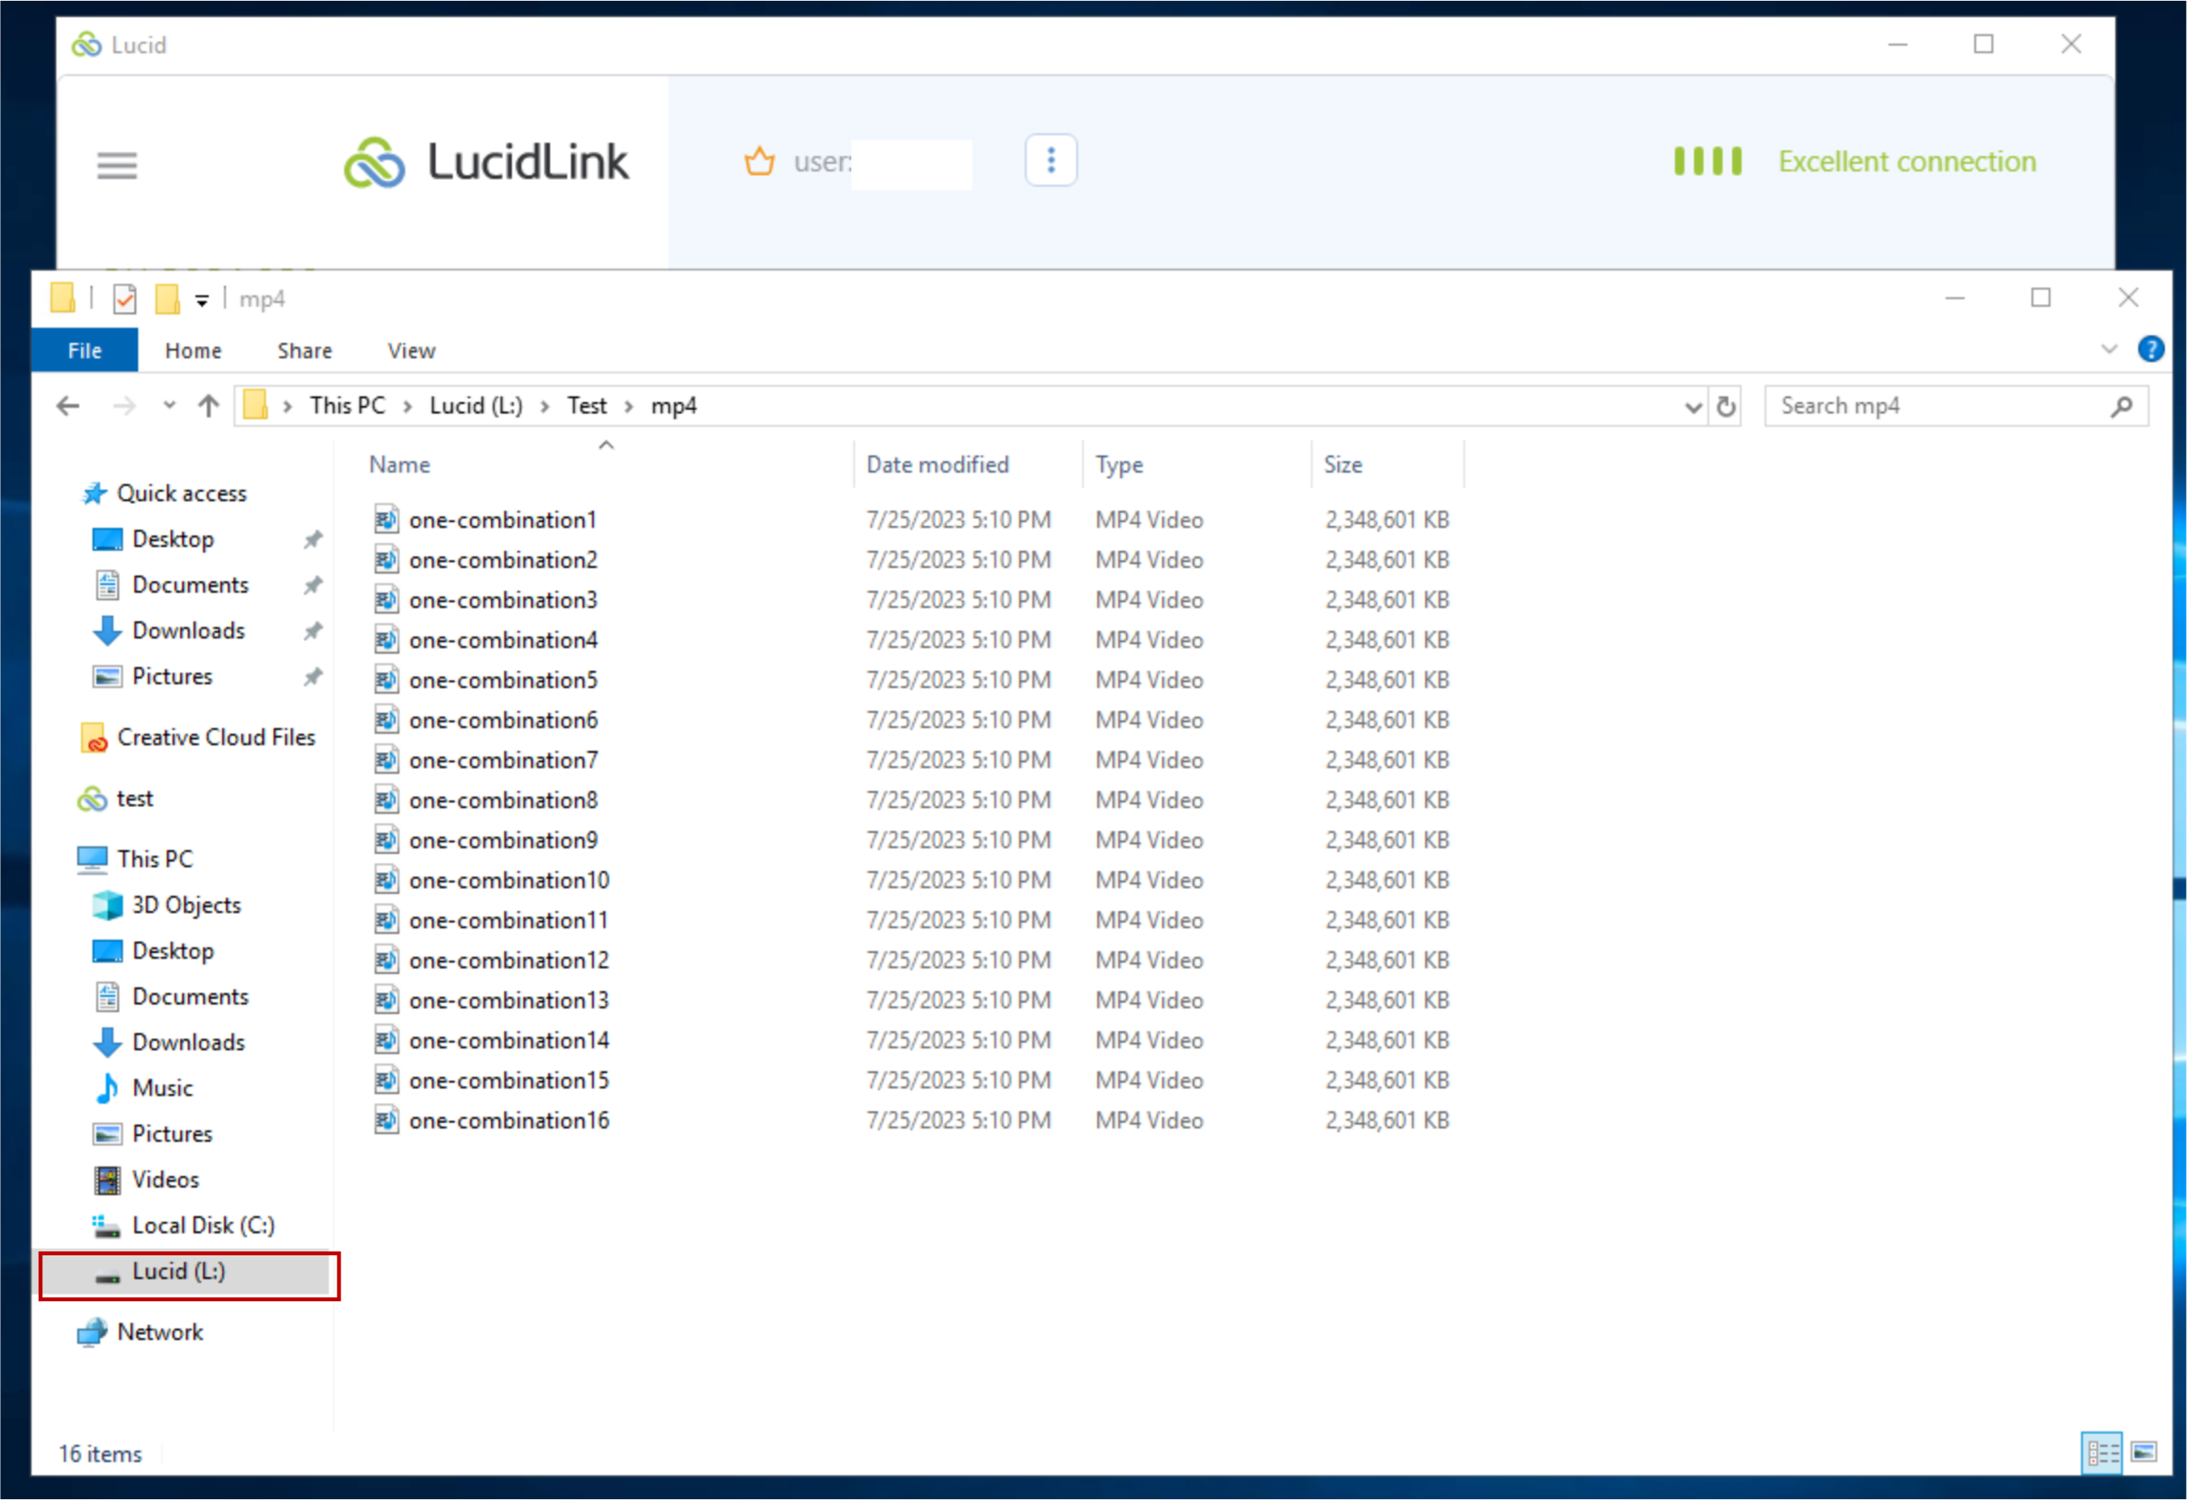Click the refresh icon in the address bar
This screenshot has width=2189, height=1500.
point(1725,407)
